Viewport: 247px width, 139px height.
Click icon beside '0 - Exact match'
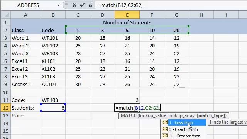click(x=165, y=129)
